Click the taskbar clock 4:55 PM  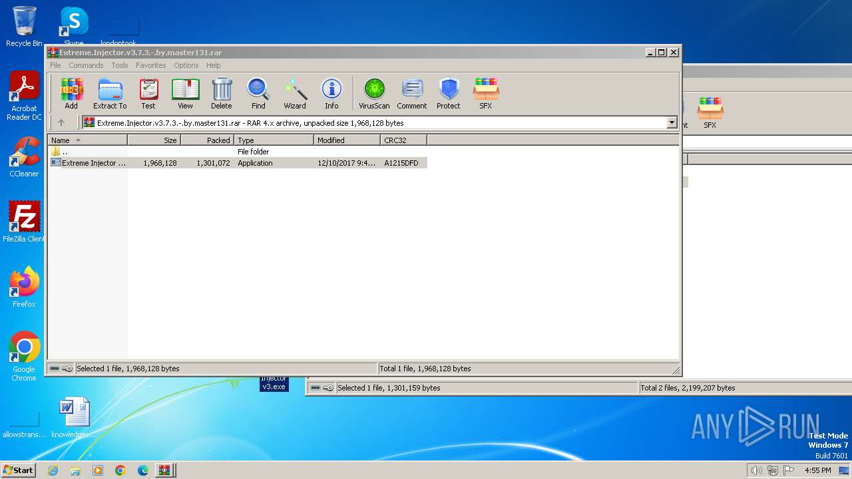point(818,470)
